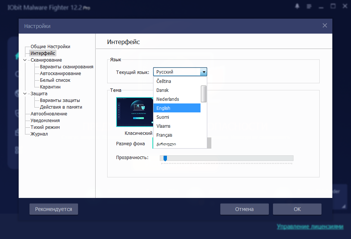Choose Dansk from the language list
Viewport: 351px width, 239px height.
(177, 90)
